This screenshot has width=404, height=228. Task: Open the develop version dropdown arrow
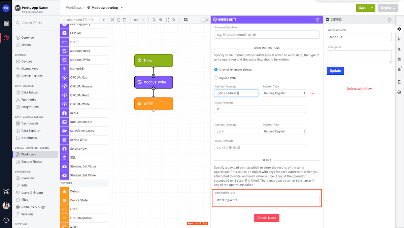[x=122, y=8]
